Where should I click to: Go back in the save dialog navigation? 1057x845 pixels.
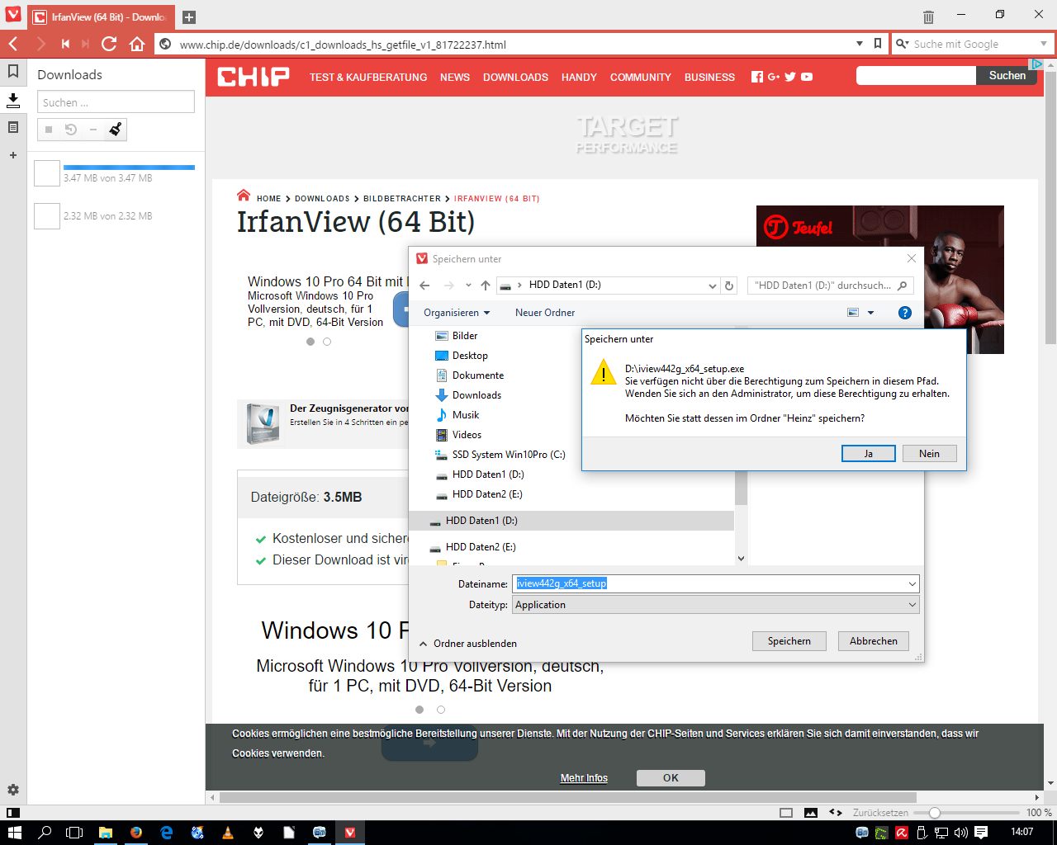click(424, 286)
